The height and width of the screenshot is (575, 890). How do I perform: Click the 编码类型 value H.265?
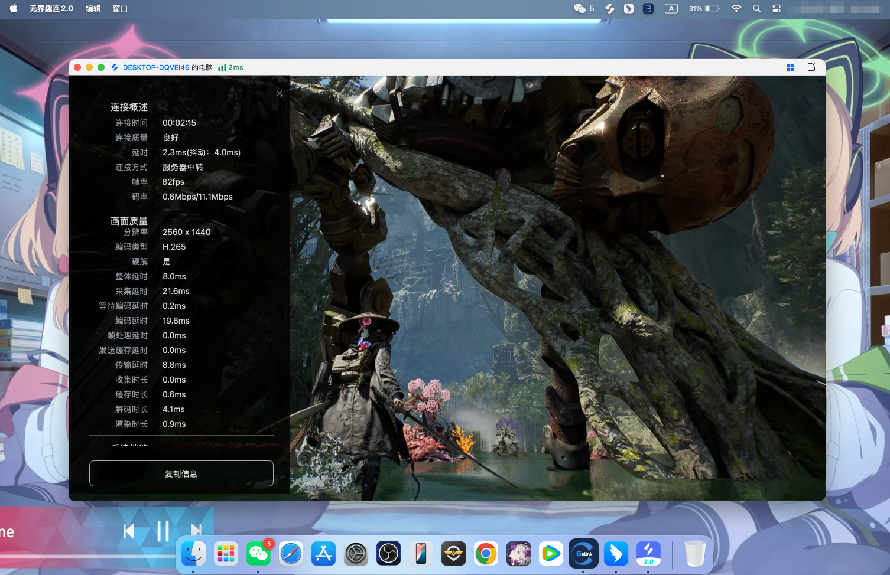click(x=174, y=247)
